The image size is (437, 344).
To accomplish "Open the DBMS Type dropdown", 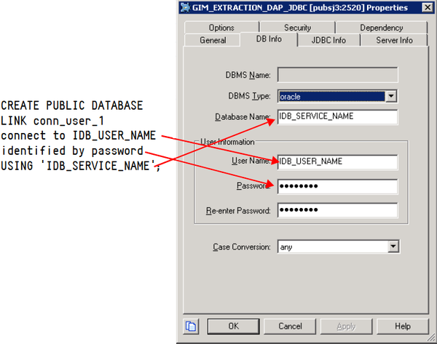I will 391,96.
